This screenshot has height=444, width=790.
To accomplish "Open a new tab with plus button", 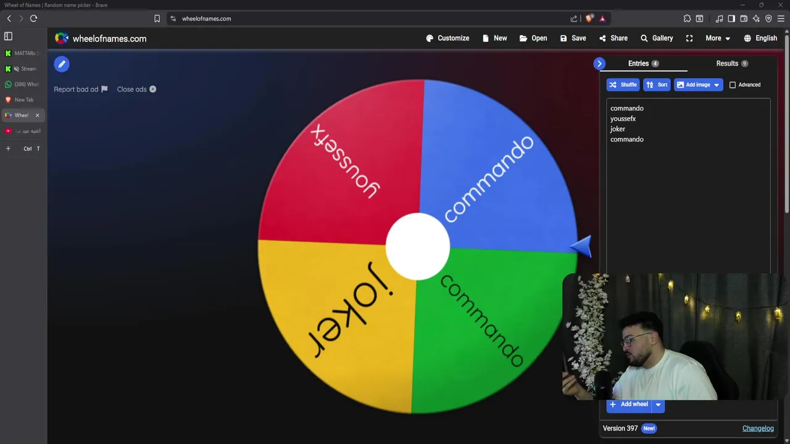I will click(x=8, y=149).
